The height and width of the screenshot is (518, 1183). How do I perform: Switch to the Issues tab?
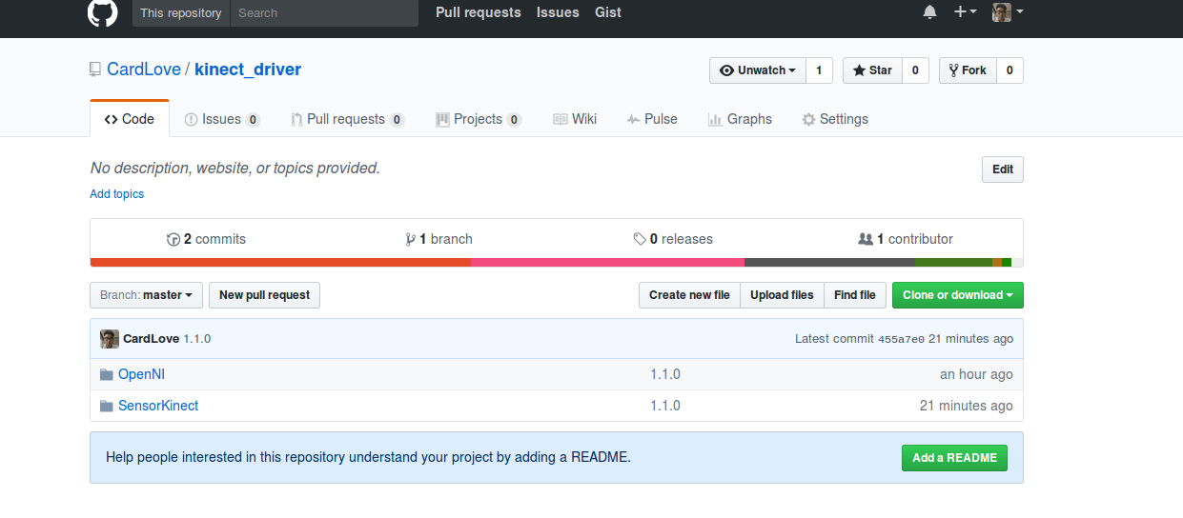point(221,119)
